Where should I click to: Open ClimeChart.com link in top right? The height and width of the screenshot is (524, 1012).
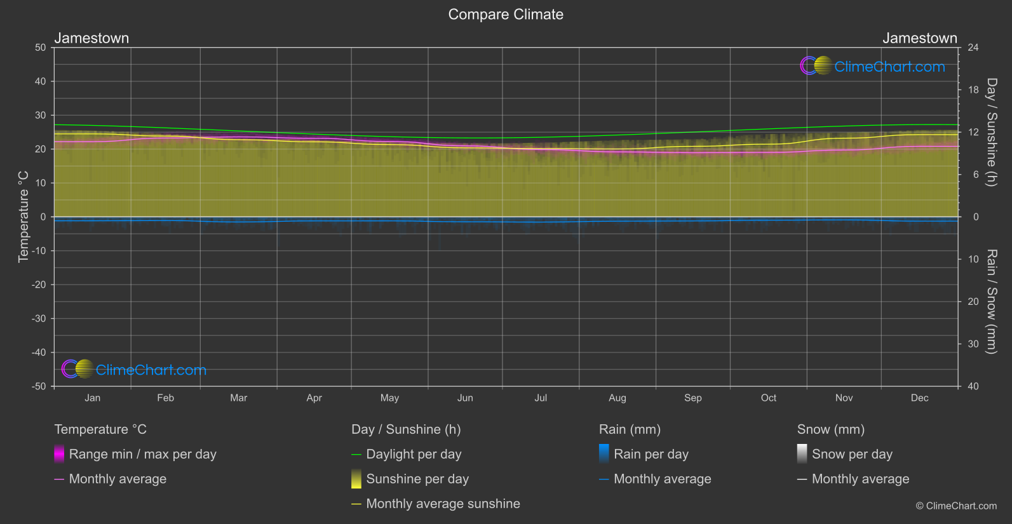(889, 67)
